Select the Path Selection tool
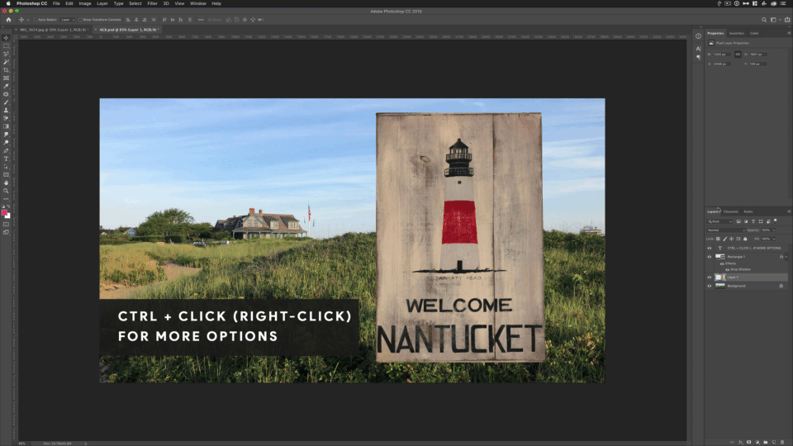 pyautogui.click(x=6, y=167)
